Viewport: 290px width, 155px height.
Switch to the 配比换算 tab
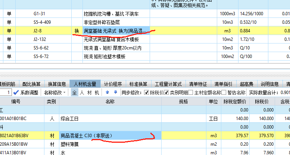31,84
